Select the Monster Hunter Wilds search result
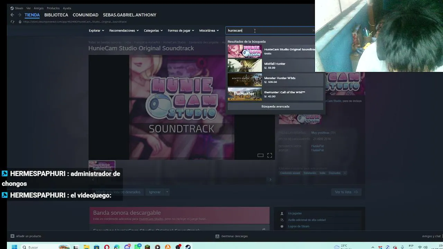 pyautogui.click(x=275, y=80)
